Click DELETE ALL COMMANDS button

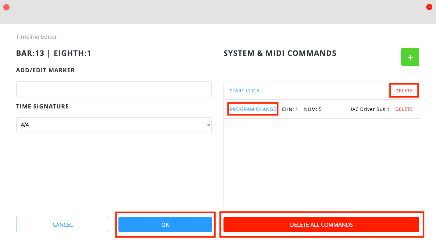[321, 225]
